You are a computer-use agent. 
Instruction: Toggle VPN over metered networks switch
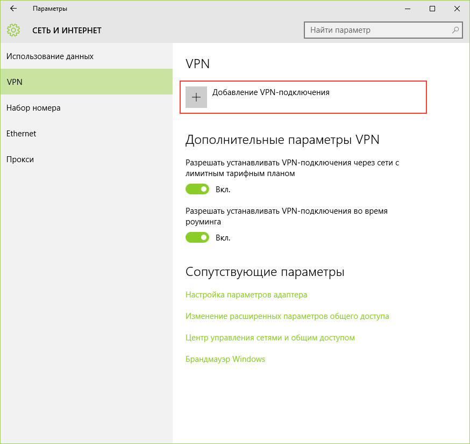[x=197, y=189]
